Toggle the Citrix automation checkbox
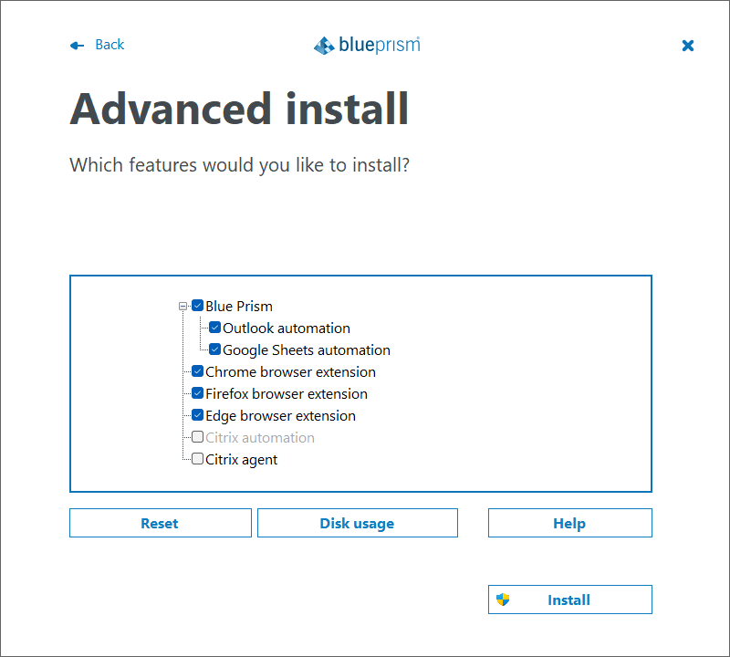The width and height of the screenshot is (730, 657). coord(197,437)
